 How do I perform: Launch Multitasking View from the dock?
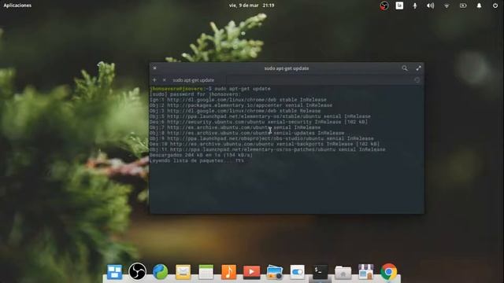[114, 272]
